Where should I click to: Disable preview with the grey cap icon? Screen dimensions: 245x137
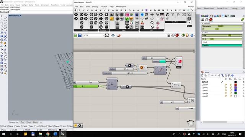[169, 35]
